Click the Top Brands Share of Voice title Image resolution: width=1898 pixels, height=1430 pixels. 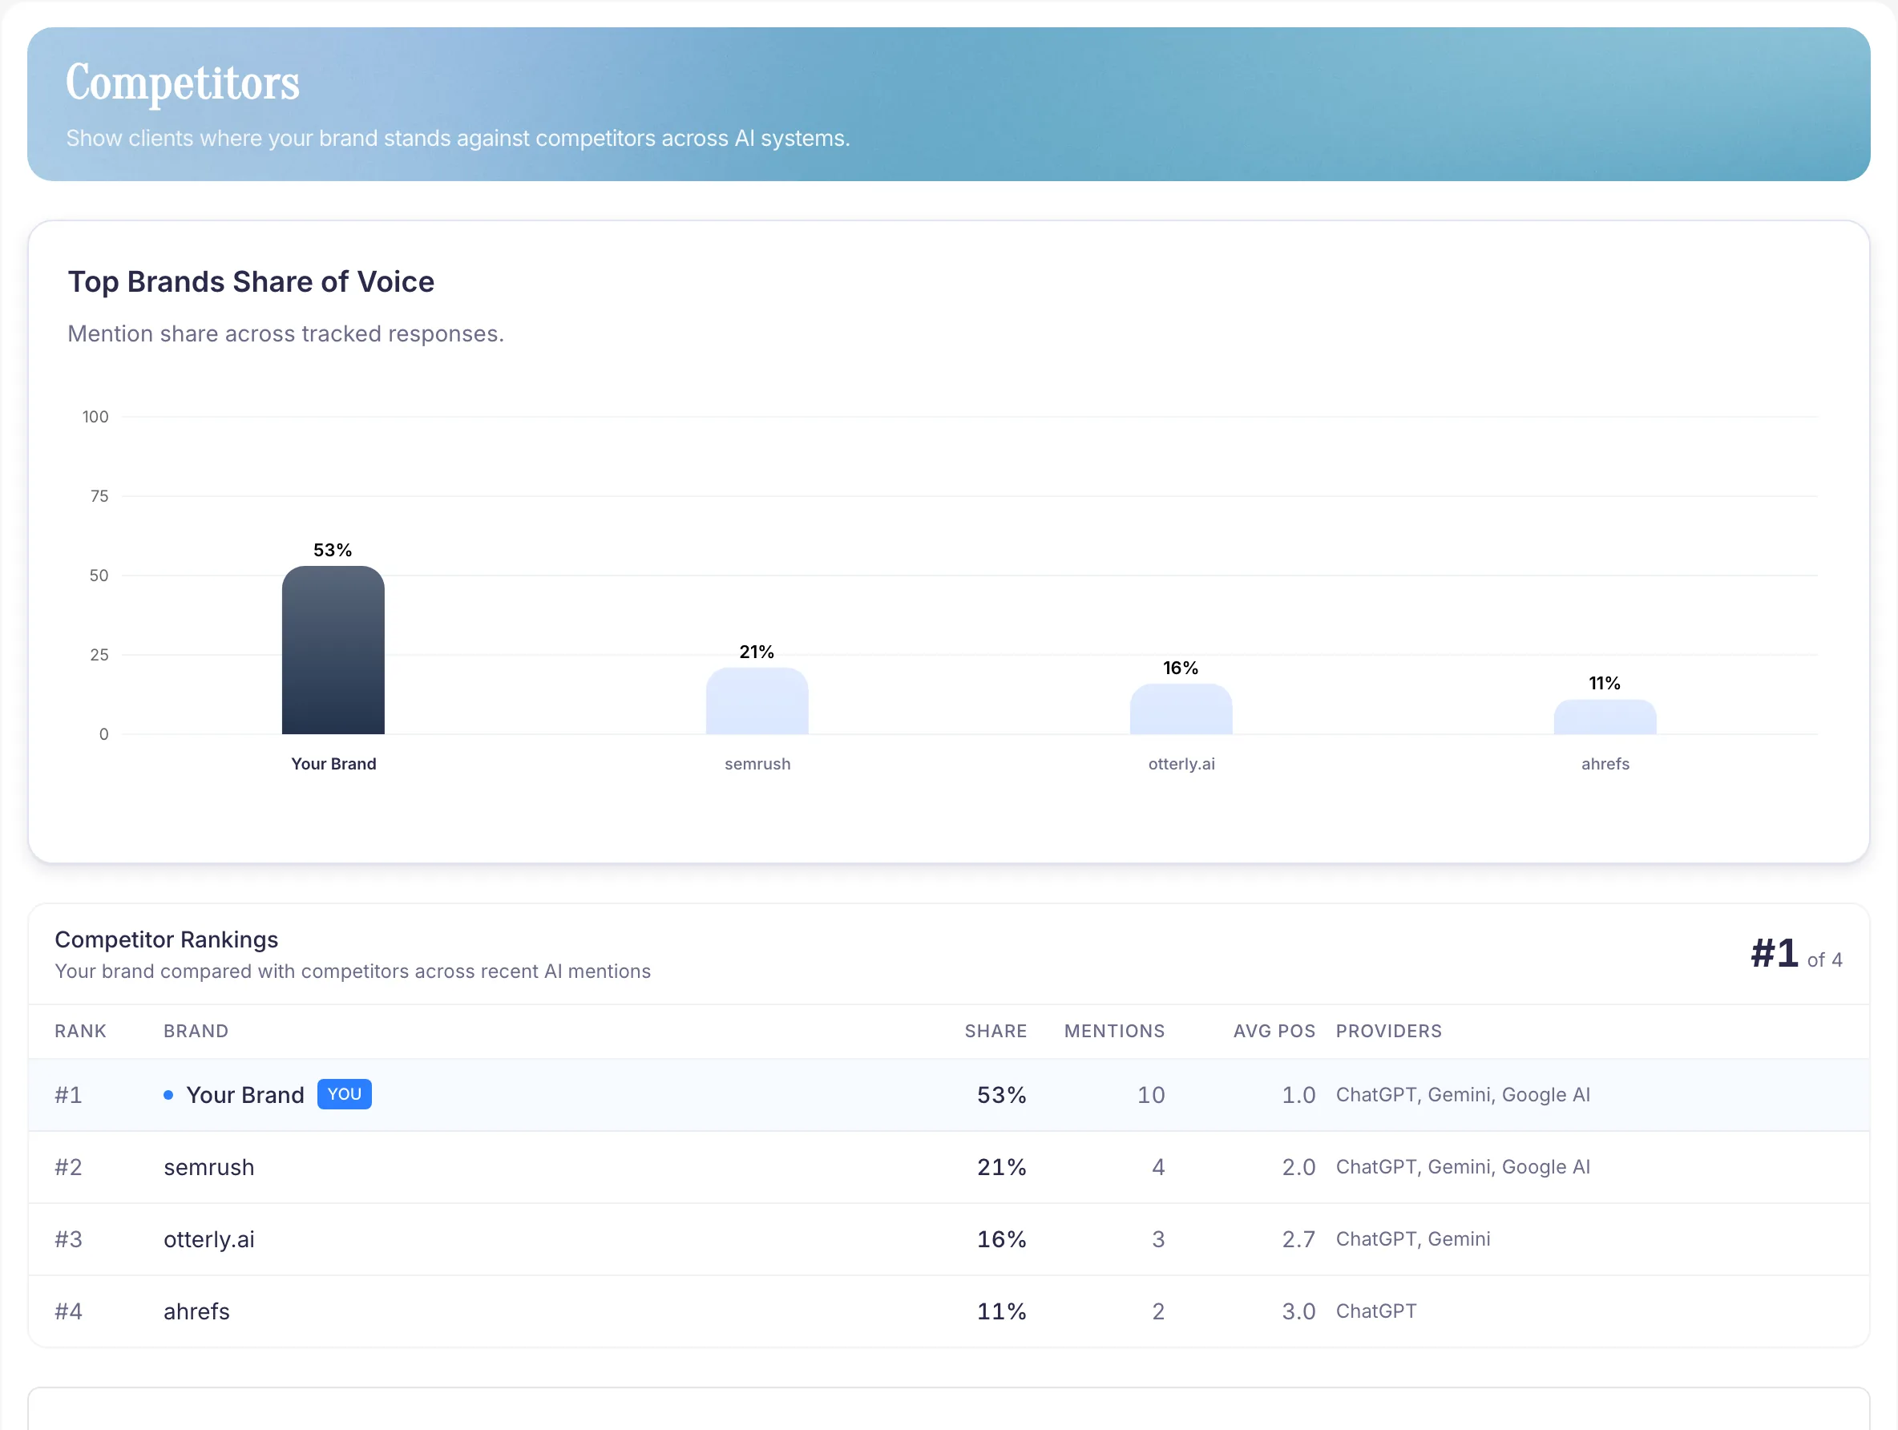click(x=252, y=281)
